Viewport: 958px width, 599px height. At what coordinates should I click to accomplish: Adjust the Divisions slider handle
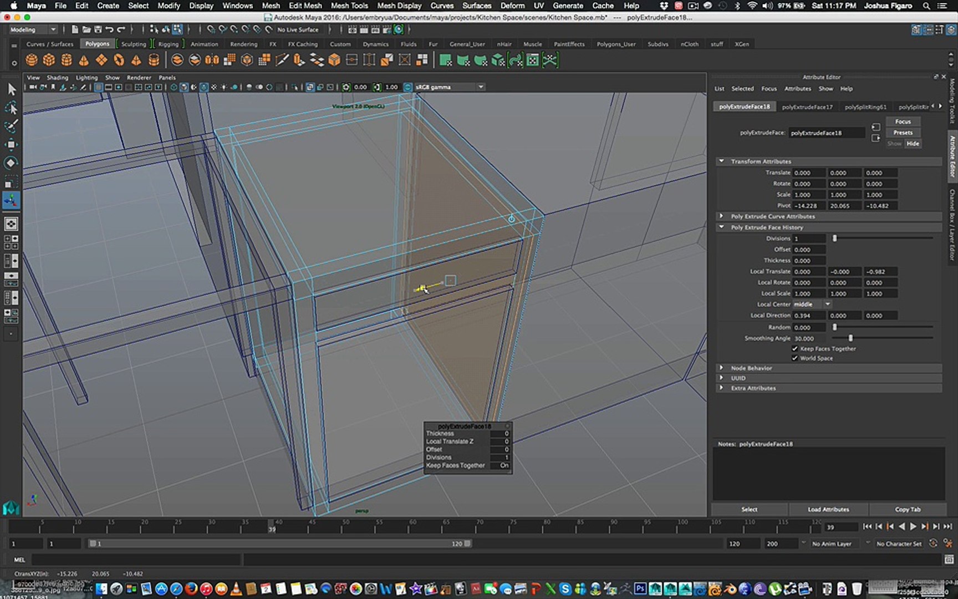click(834, 238)
